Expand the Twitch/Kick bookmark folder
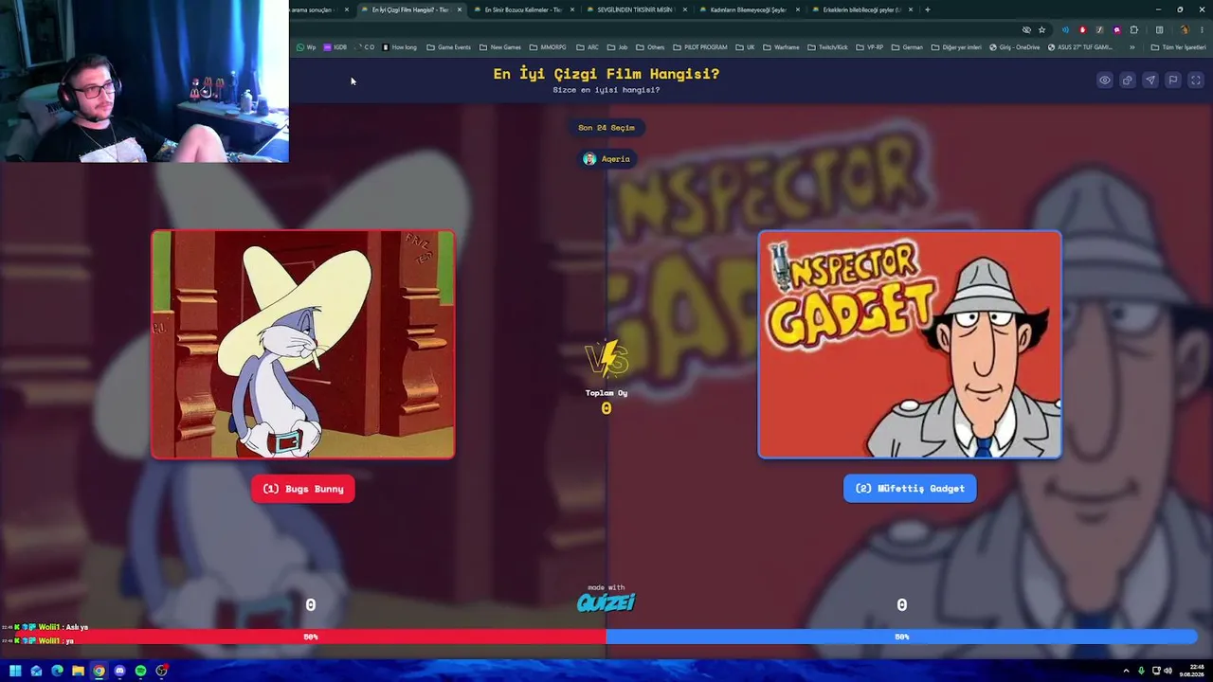Image resolution: width=1213 pixels, height=682 pixels. [827, 47]
